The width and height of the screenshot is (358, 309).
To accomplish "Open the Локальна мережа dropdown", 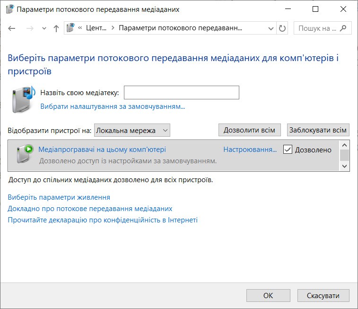I will point(132,130).
